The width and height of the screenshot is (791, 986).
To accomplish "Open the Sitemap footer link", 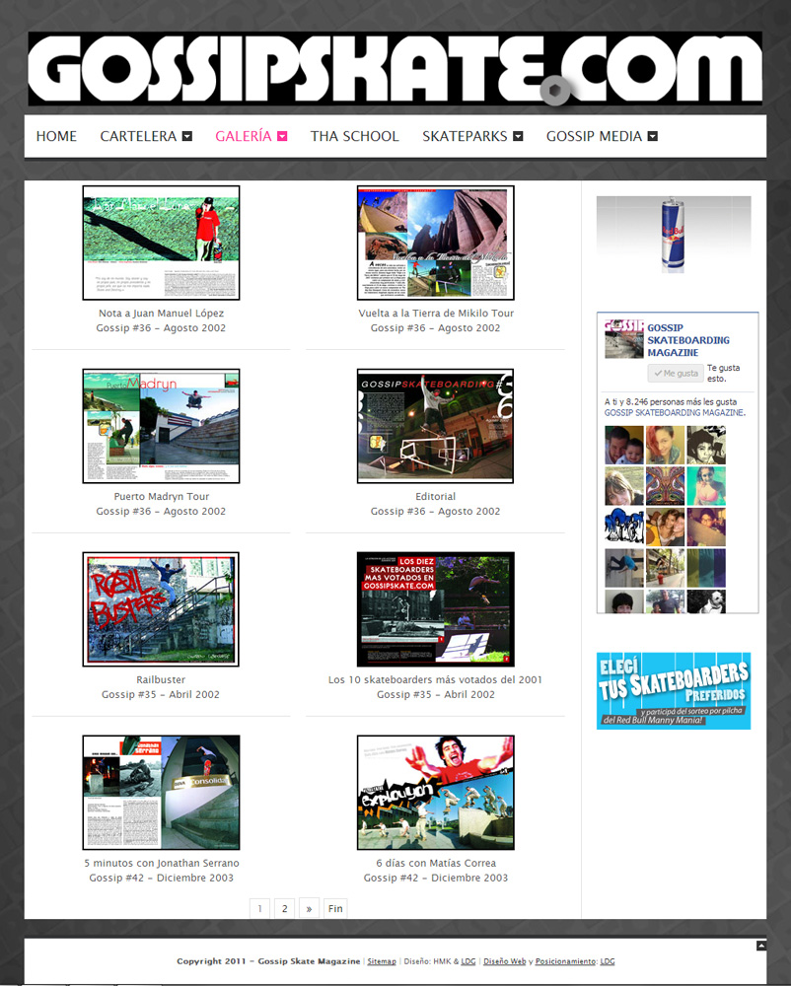I will coord(382,961).
